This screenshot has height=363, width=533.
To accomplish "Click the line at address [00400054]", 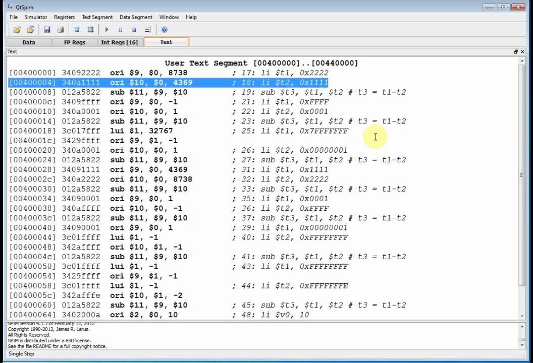I will (x=93, y=276).
